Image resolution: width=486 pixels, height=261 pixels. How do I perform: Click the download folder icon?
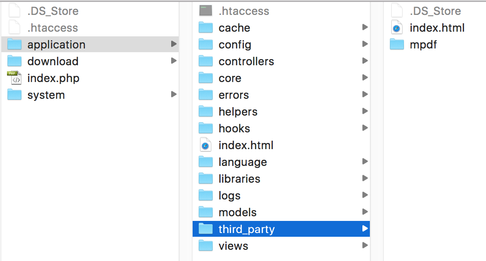pyautogui.click(x=14, y=62)
